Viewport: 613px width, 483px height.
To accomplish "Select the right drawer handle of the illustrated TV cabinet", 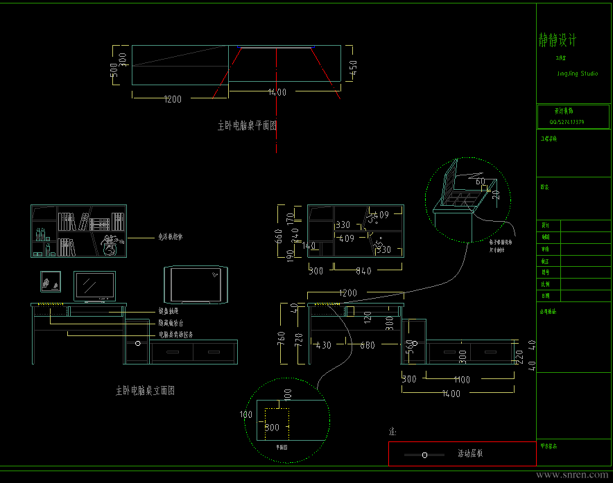I will pyautogui.click(x=214, y=352).
